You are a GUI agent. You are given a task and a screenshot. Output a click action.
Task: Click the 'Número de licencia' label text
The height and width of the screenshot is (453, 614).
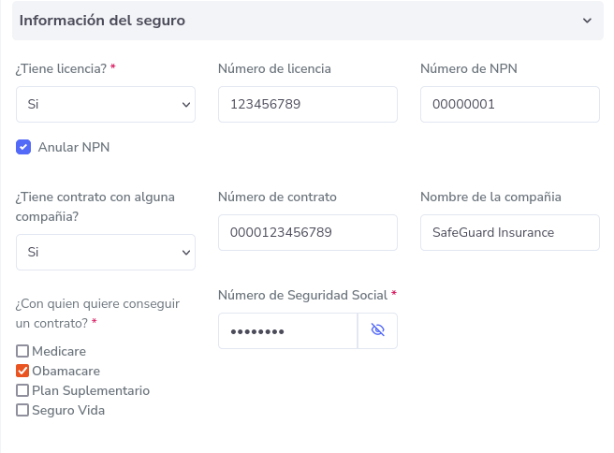[274, 68]
